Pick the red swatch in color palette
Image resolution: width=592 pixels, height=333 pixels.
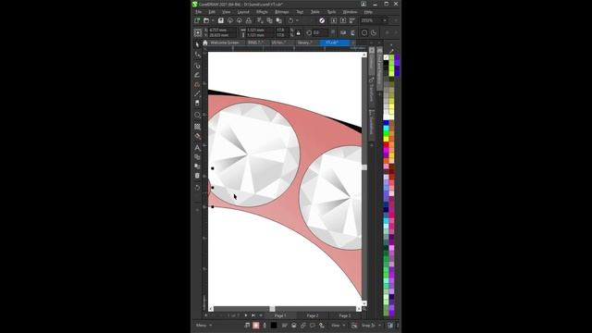[x=386, y=144]
